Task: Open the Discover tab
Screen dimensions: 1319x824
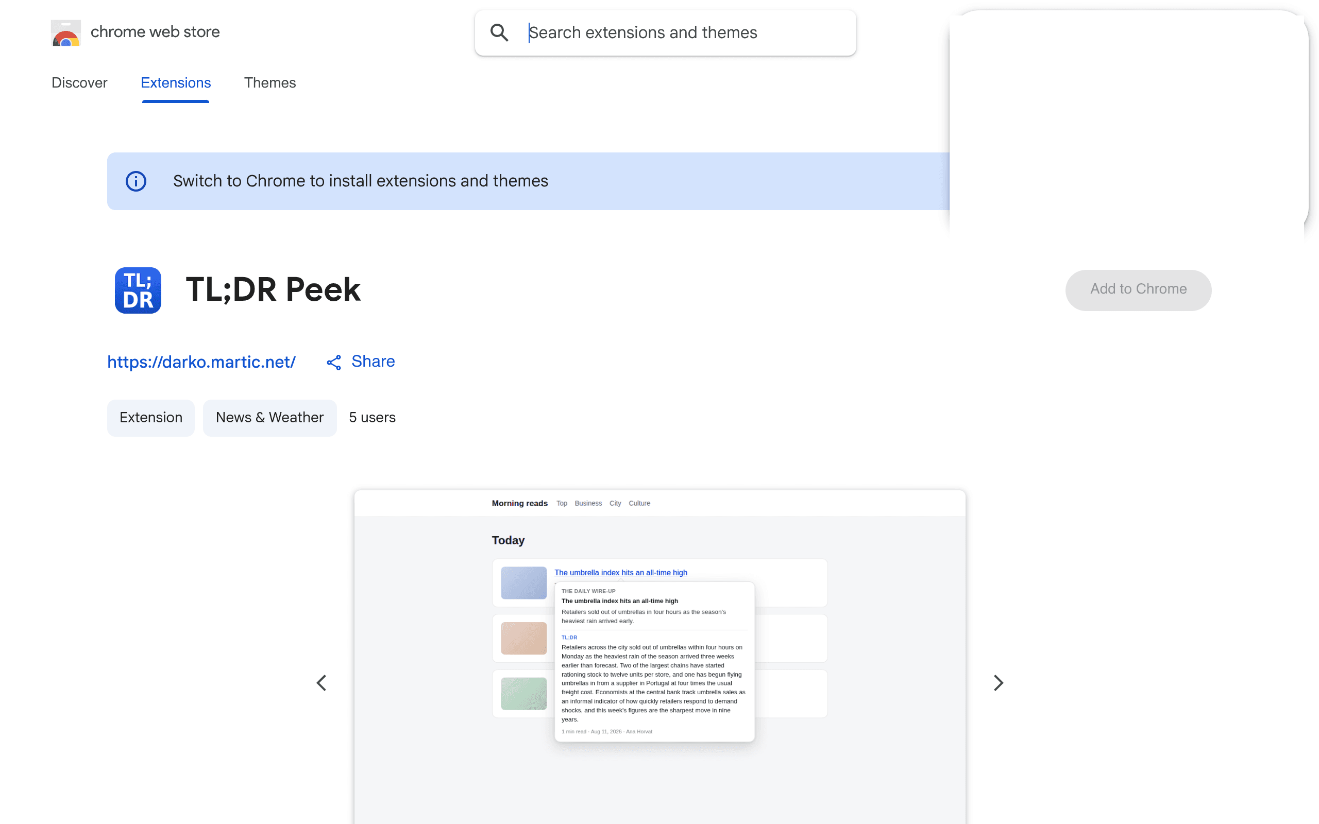Action: click(79, 83)
